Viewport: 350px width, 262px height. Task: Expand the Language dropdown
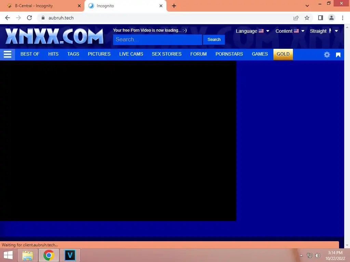pyautogui.click(x=253, y=31)
